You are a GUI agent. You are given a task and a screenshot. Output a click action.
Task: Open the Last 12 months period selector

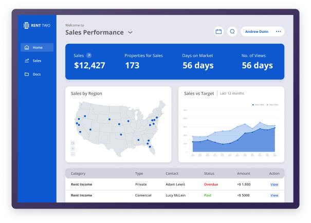tap(232, 94)
